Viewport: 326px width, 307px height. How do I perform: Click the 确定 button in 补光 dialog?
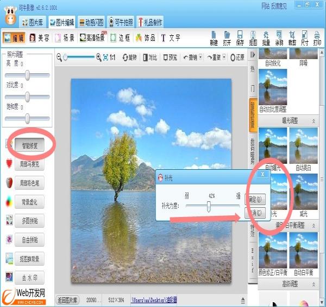pos(257,199)
